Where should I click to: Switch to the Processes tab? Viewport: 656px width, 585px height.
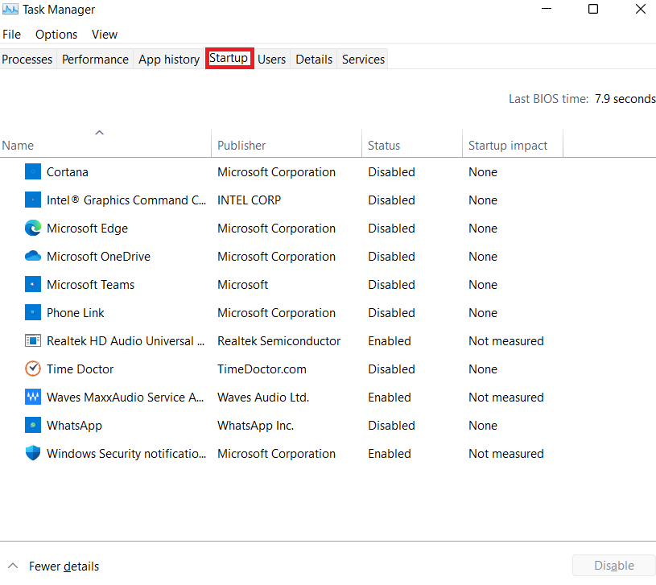[x=27, y=59]
